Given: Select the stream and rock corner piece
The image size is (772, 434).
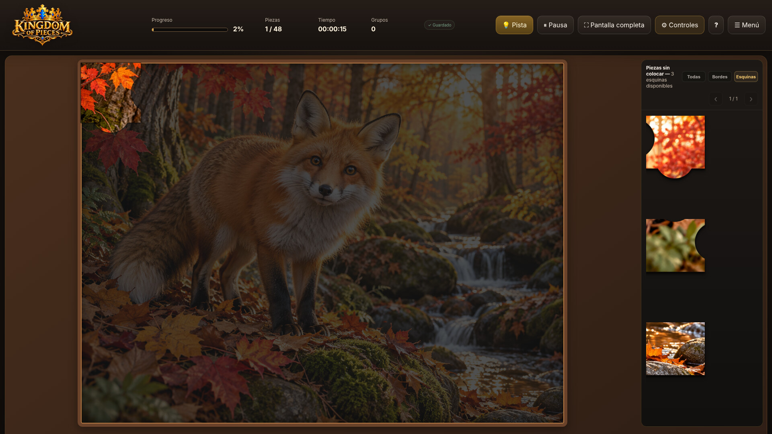Looking at the screenshot, I should click(x=675, y=349).
